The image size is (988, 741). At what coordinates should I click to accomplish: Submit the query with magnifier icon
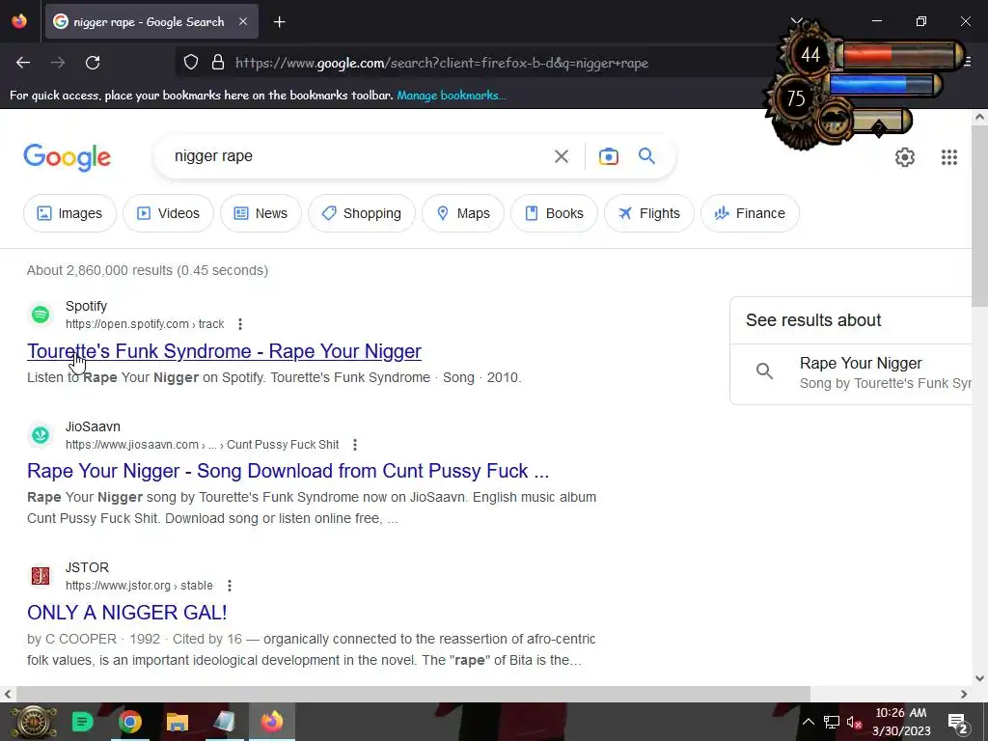[646, 155]
